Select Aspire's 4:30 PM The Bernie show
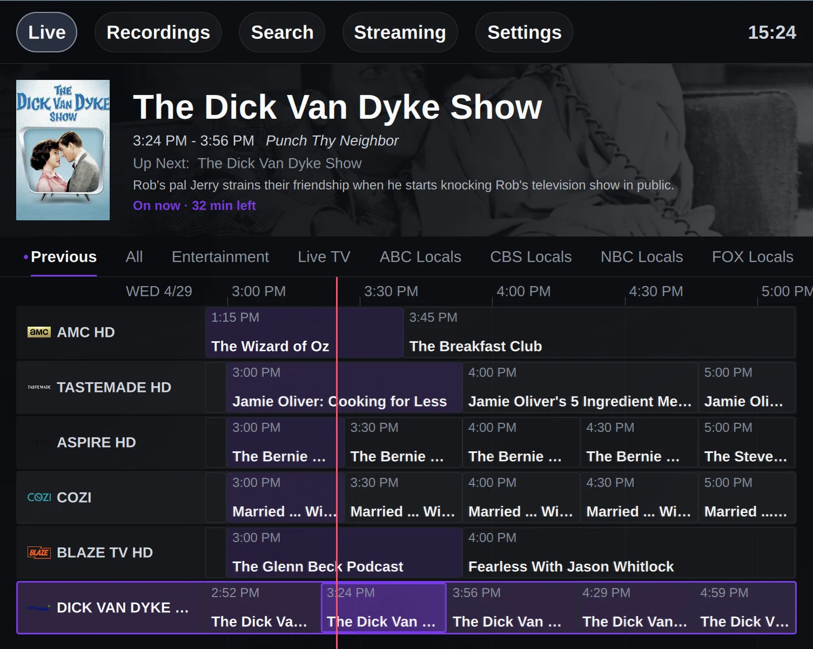The height and width of the screenshot is (649, 813). click(x=639, y=442)
